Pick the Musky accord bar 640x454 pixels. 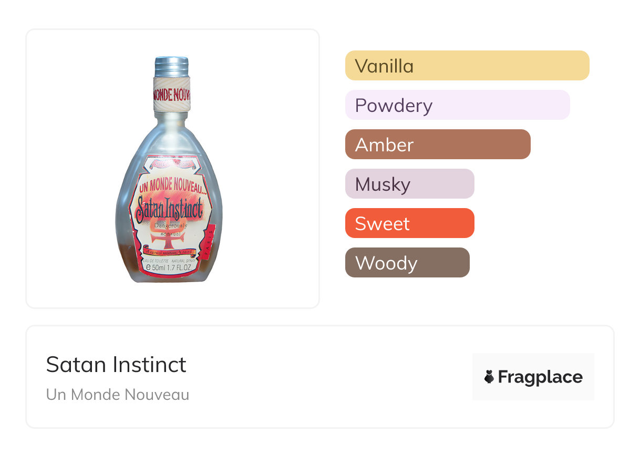(409, 184)
